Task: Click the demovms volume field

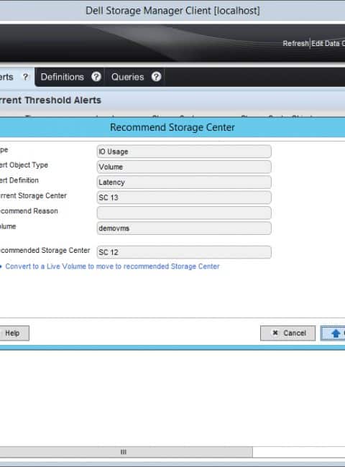Action: click(x=184, y=228)
